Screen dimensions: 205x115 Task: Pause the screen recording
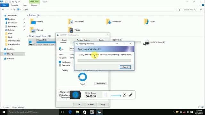76,95
